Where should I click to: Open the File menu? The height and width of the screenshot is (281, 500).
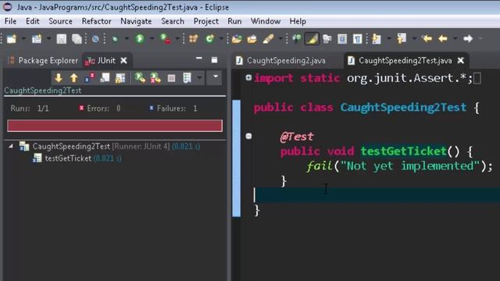[x=10, y=21]
